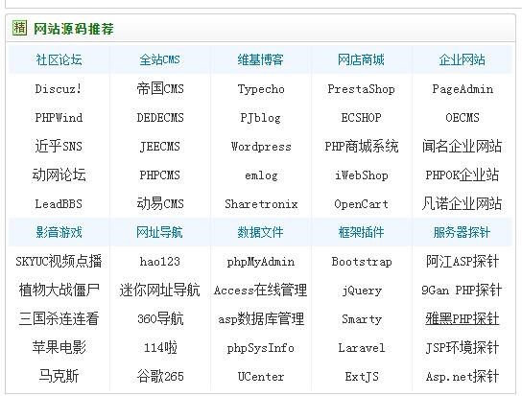
Task: Click the emlog link
Action: coord(261,175)
